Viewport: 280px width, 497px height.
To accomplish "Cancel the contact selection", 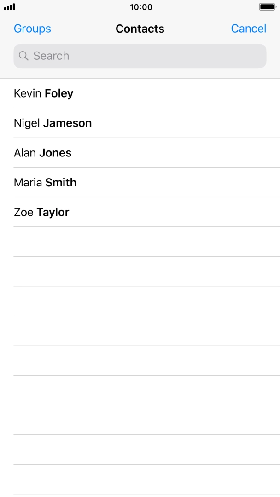I will tap(248, 29).
